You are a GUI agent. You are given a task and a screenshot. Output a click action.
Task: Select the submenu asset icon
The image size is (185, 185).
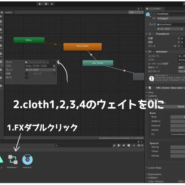[27, 160]
